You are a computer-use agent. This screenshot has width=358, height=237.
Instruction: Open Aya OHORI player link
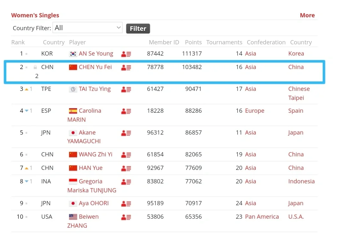tap(94, 203)
